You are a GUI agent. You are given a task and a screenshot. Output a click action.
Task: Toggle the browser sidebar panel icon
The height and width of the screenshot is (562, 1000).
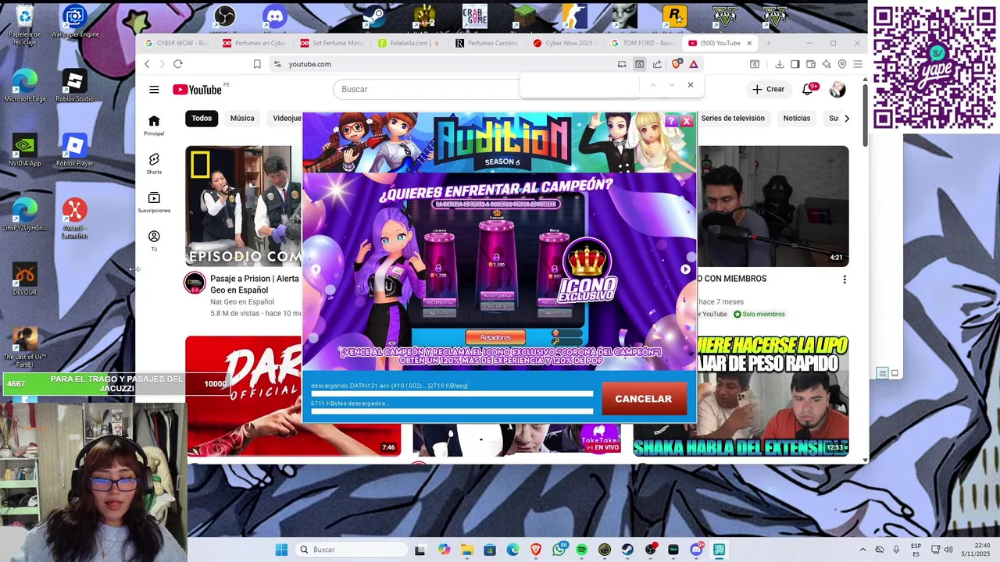(x=795, y=64)
